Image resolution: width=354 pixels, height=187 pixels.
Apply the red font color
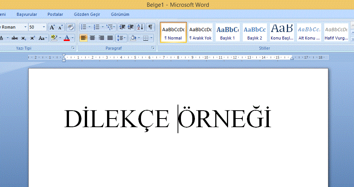pos(67,38)
